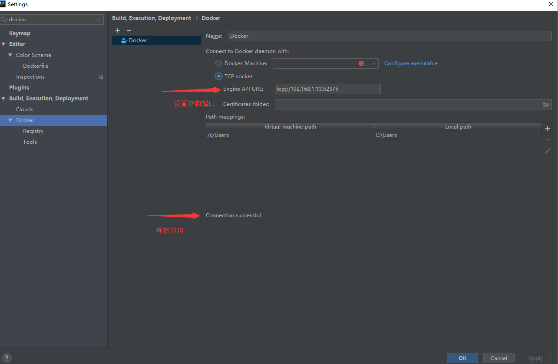Viewport: 558px width, 364px height.
Task: Clear the search field text
Action: pyautogui.click(x=98, y=20)
